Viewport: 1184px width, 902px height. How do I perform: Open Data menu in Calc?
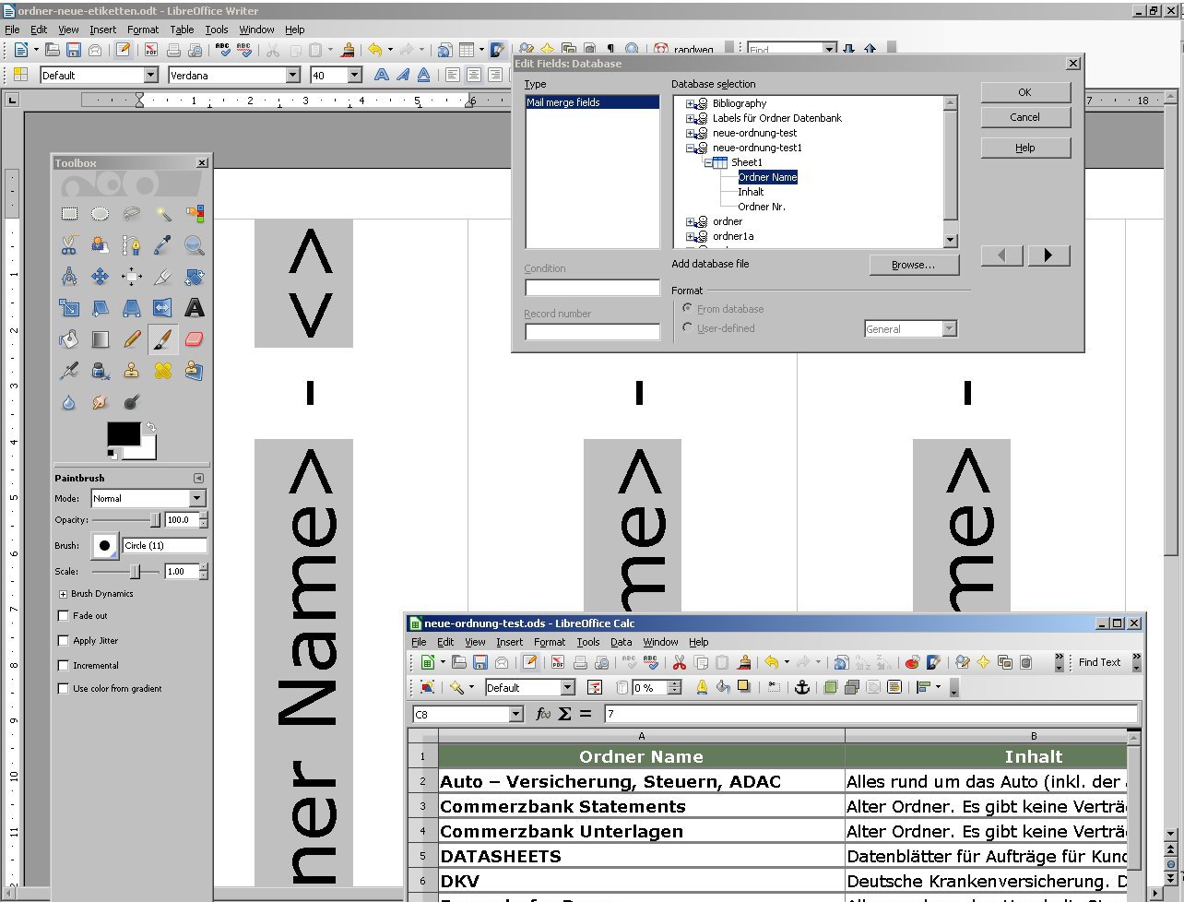pos(622,642)
